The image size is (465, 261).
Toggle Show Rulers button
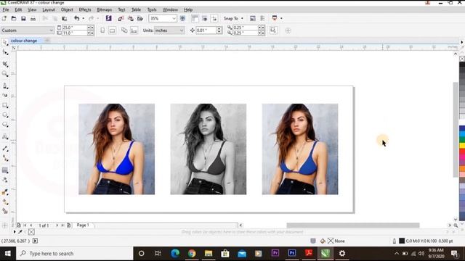click(195, 18)
